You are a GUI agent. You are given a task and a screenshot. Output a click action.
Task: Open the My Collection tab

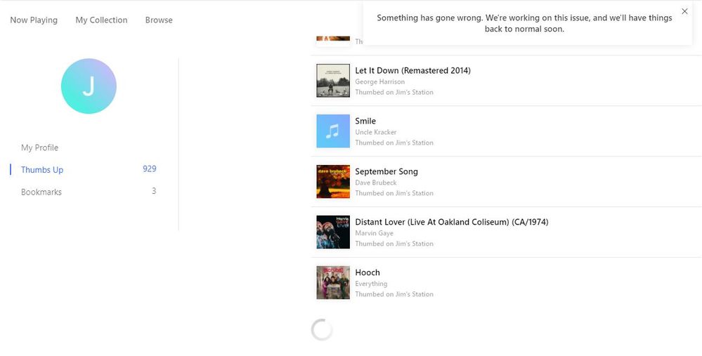click(x=101, y=20)
